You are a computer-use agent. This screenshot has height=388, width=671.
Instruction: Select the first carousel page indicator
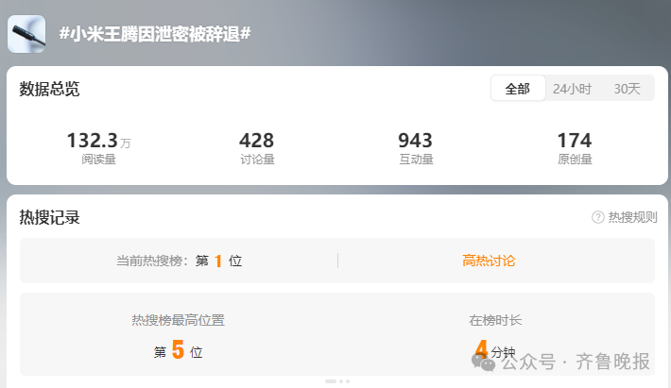(x=331, y=381)
